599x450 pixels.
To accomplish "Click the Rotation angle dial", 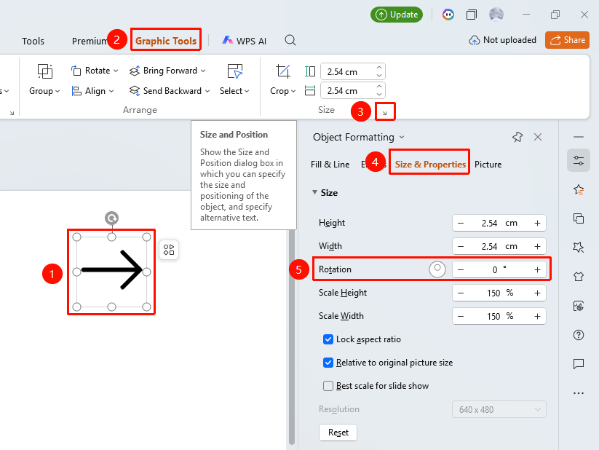I will pos(437,269).
